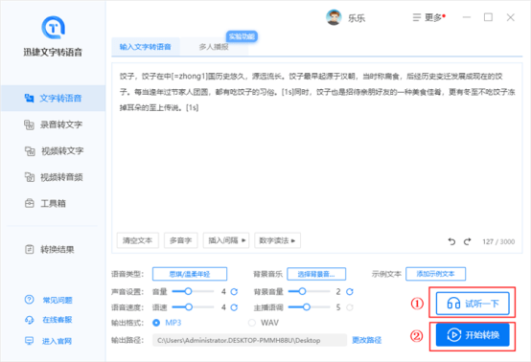Open the 进入官网 website link
Screen dimensions: 531x362
pos(49,341)
